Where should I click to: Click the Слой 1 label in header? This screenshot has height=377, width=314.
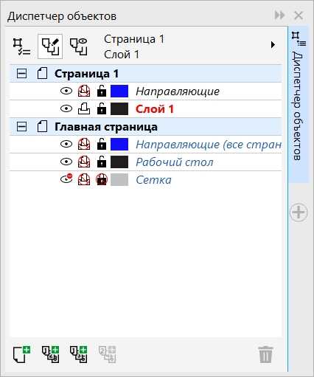(x=122, y=55)
